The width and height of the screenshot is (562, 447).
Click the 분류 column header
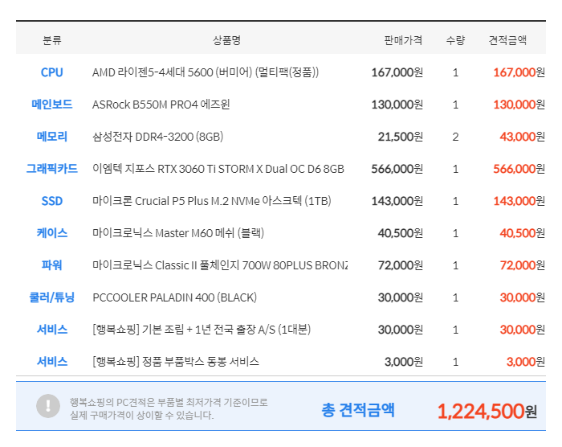52,40
